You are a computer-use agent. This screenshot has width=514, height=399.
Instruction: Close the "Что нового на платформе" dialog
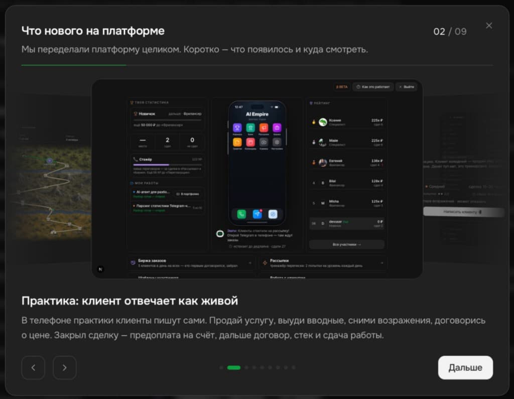[x=489, y=26]
